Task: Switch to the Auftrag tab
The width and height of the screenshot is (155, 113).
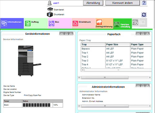Action: point(36,23)
